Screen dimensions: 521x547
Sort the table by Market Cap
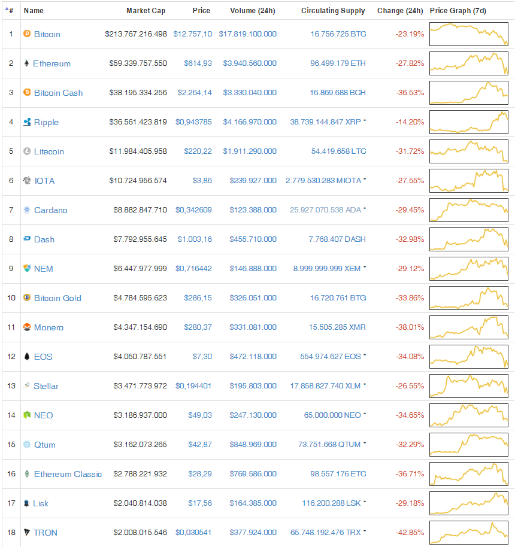click(146, 11)
